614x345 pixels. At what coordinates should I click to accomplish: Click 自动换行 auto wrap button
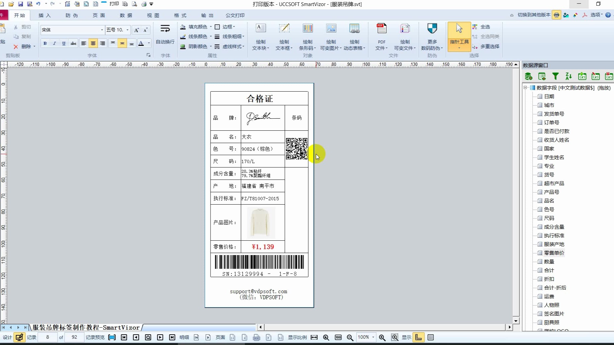tap(165, 34)
